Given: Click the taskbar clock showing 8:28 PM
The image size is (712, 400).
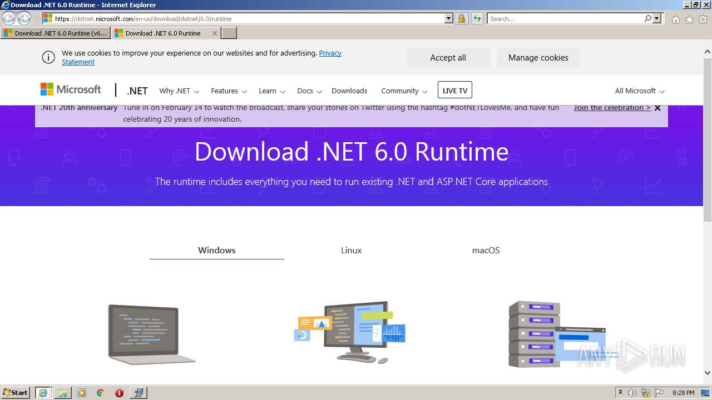Looking at the screenshot, I should click(683, 393).
